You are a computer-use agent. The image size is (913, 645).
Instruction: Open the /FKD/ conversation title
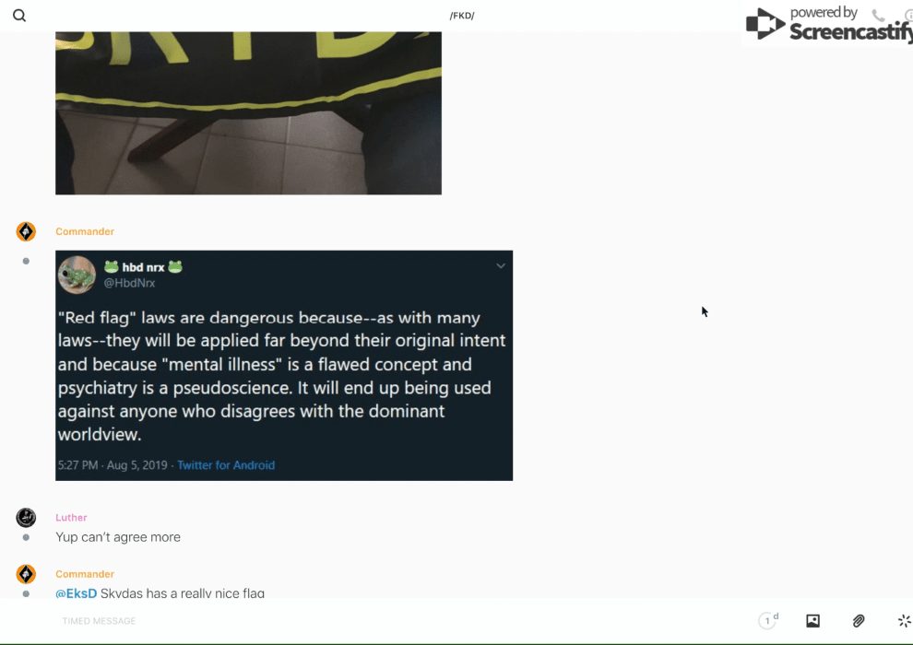tap(462, 16)
